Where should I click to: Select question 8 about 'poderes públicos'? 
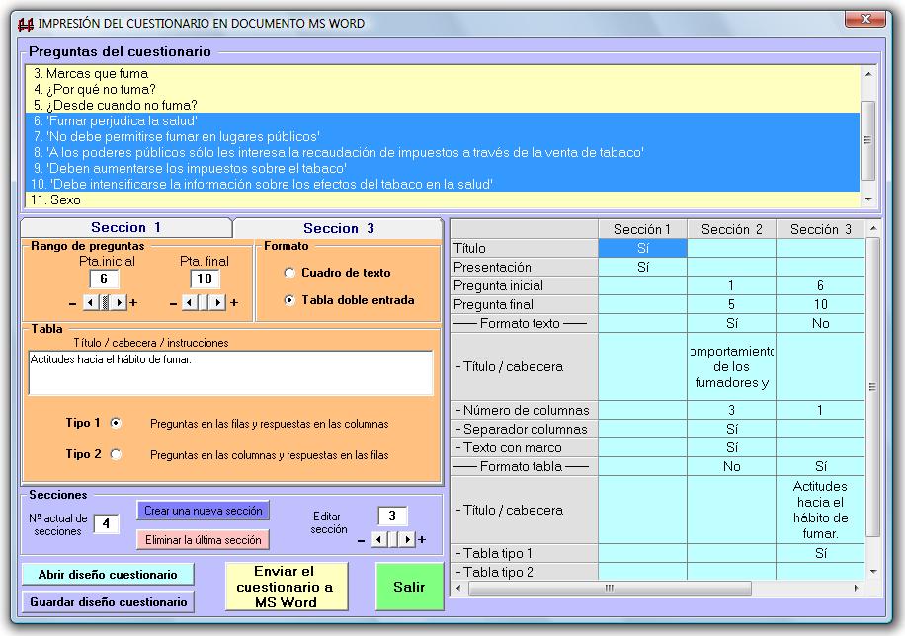[442, 152]
